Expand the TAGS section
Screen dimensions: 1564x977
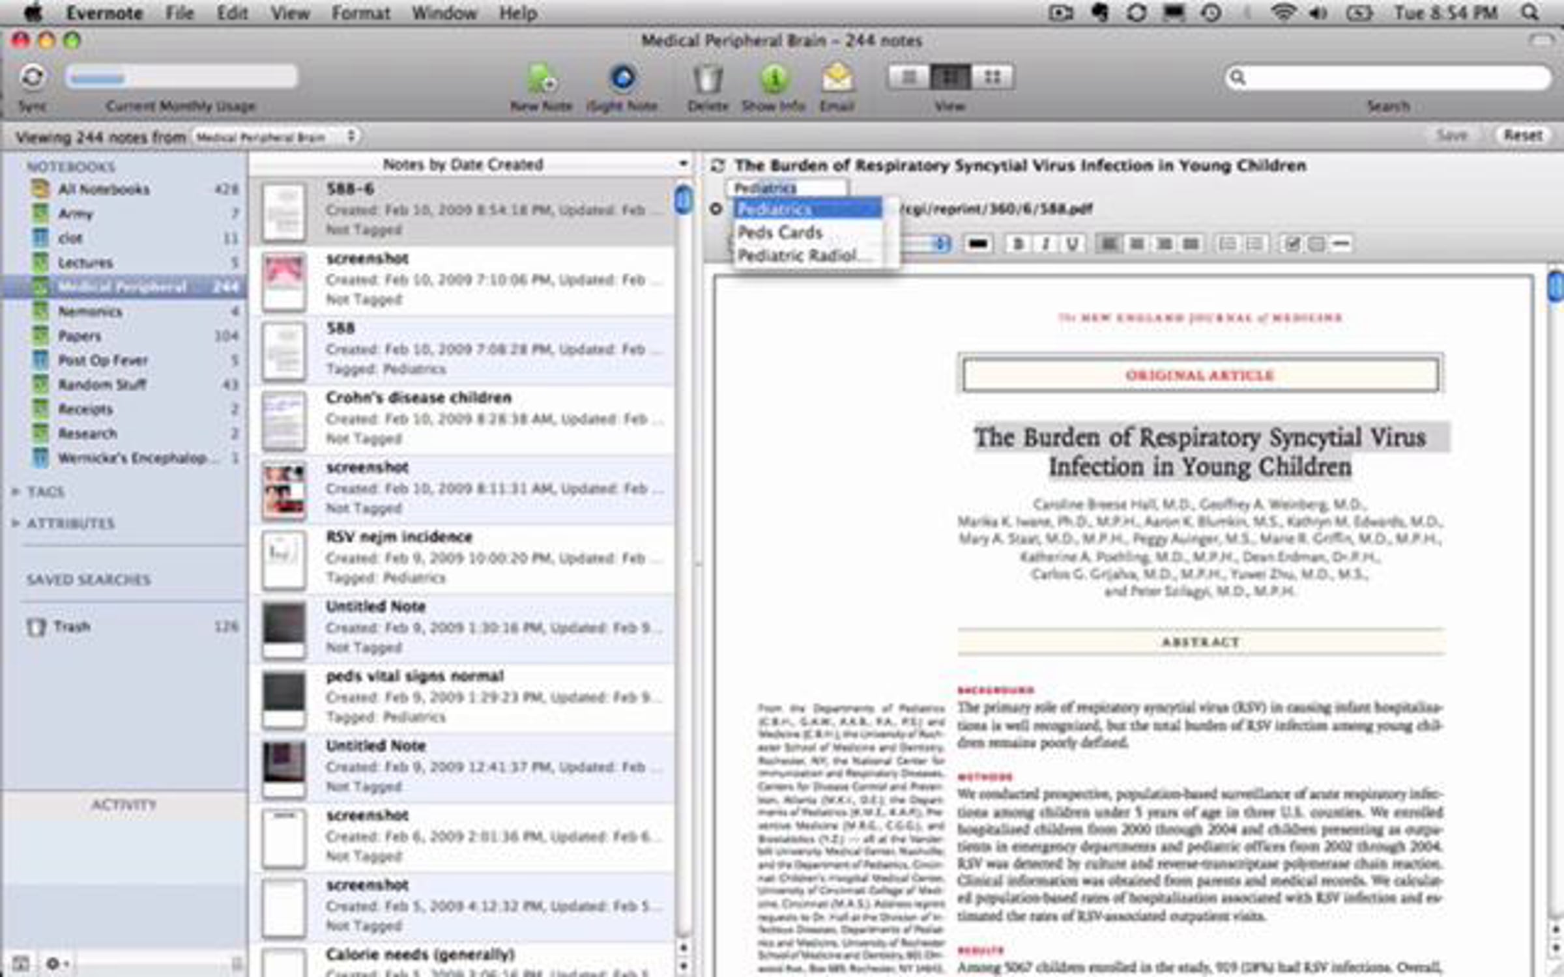(x=16, y=492)
